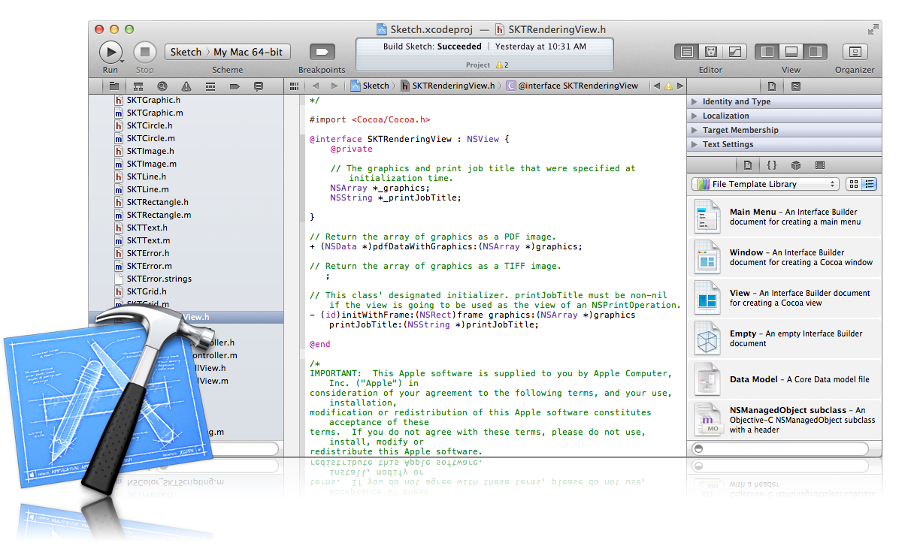Toggle the Debug area visibility
This screenshot has width=920, height=558.
[791, 52]
